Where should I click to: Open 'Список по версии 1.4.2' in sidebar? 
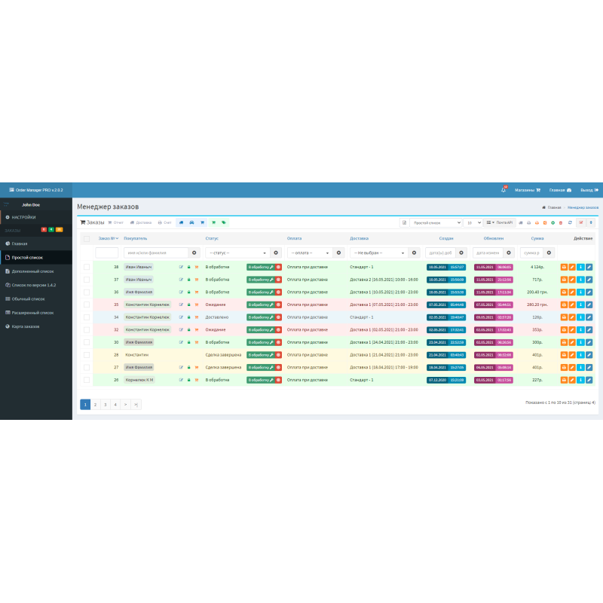pos(36,285)
